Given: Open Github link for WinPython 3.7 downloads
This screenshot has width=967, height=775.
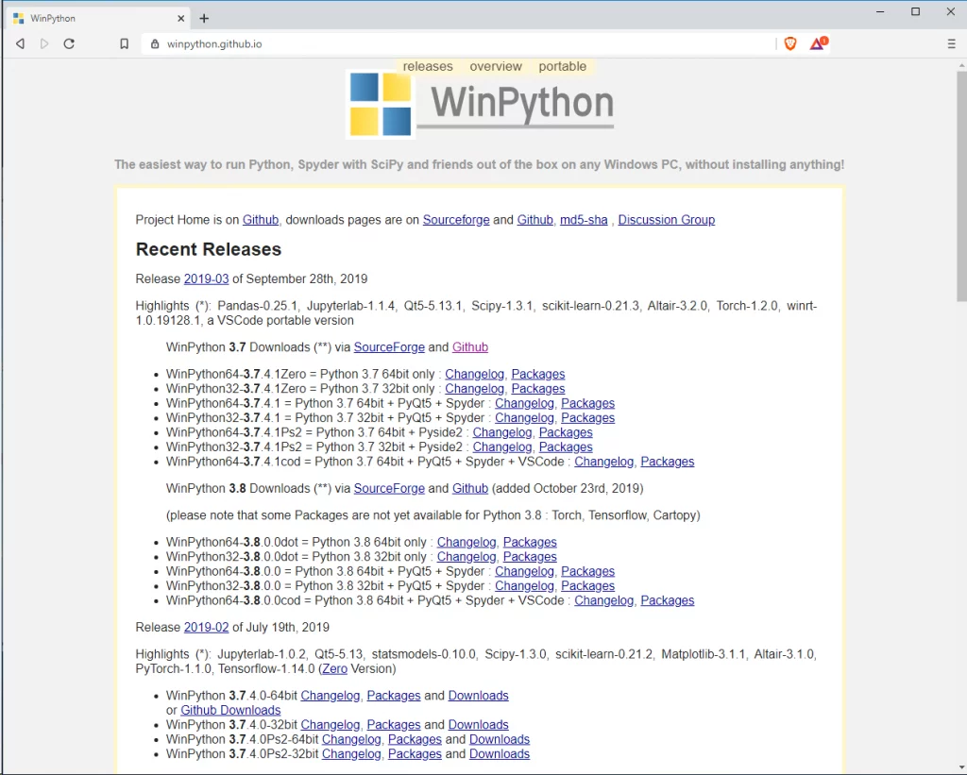Looking at the screenshot, I should (x=470, y=347).
